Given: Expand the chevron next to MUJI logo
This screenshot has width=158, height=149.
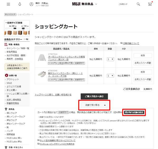Looking at the screenshot, I should (x=96, y=4).
